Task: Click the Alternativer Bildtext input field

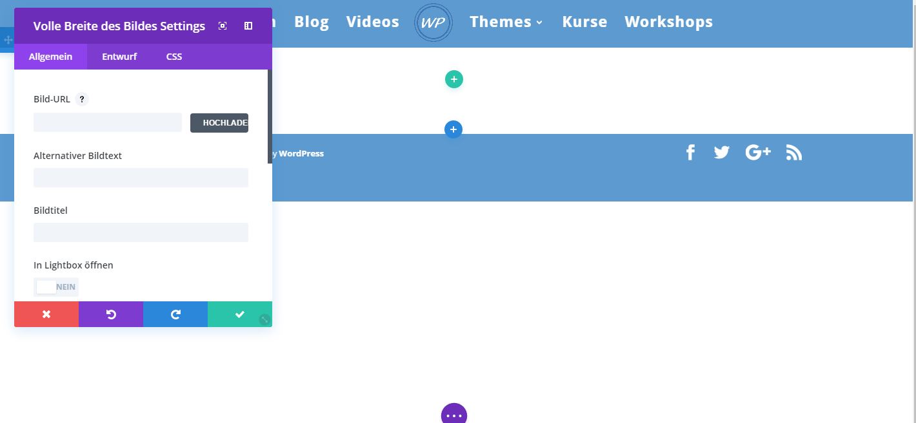Action: point(141,178)
